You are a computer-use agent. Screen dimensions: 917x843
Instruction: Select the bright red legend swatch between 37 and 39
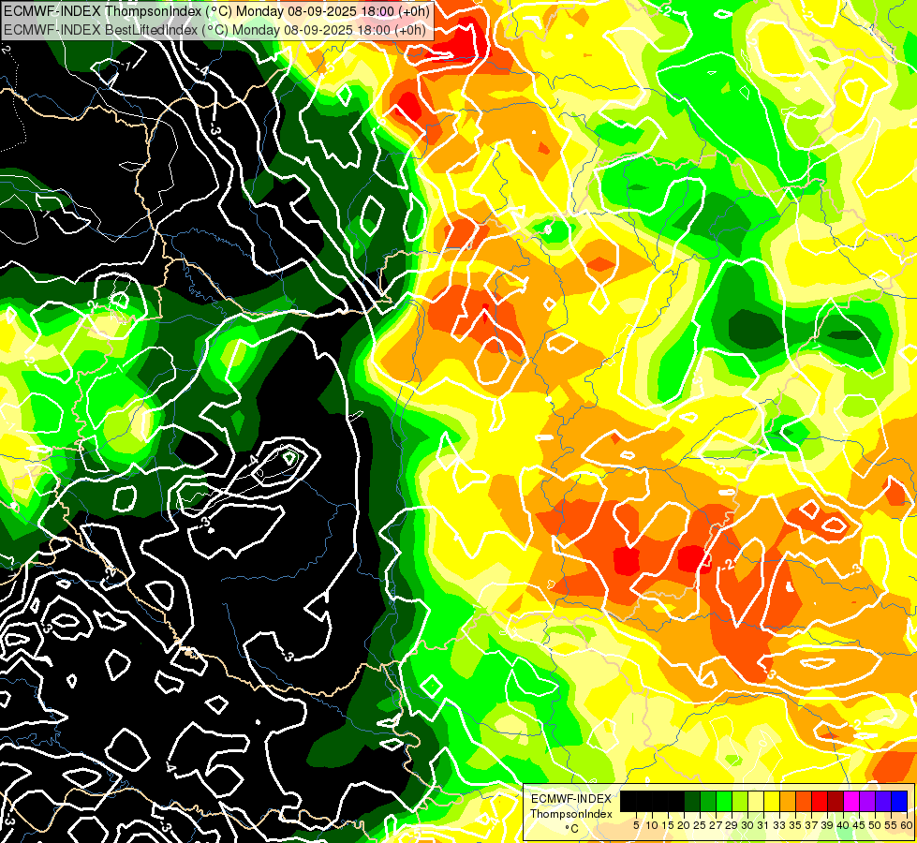(820, 801)
